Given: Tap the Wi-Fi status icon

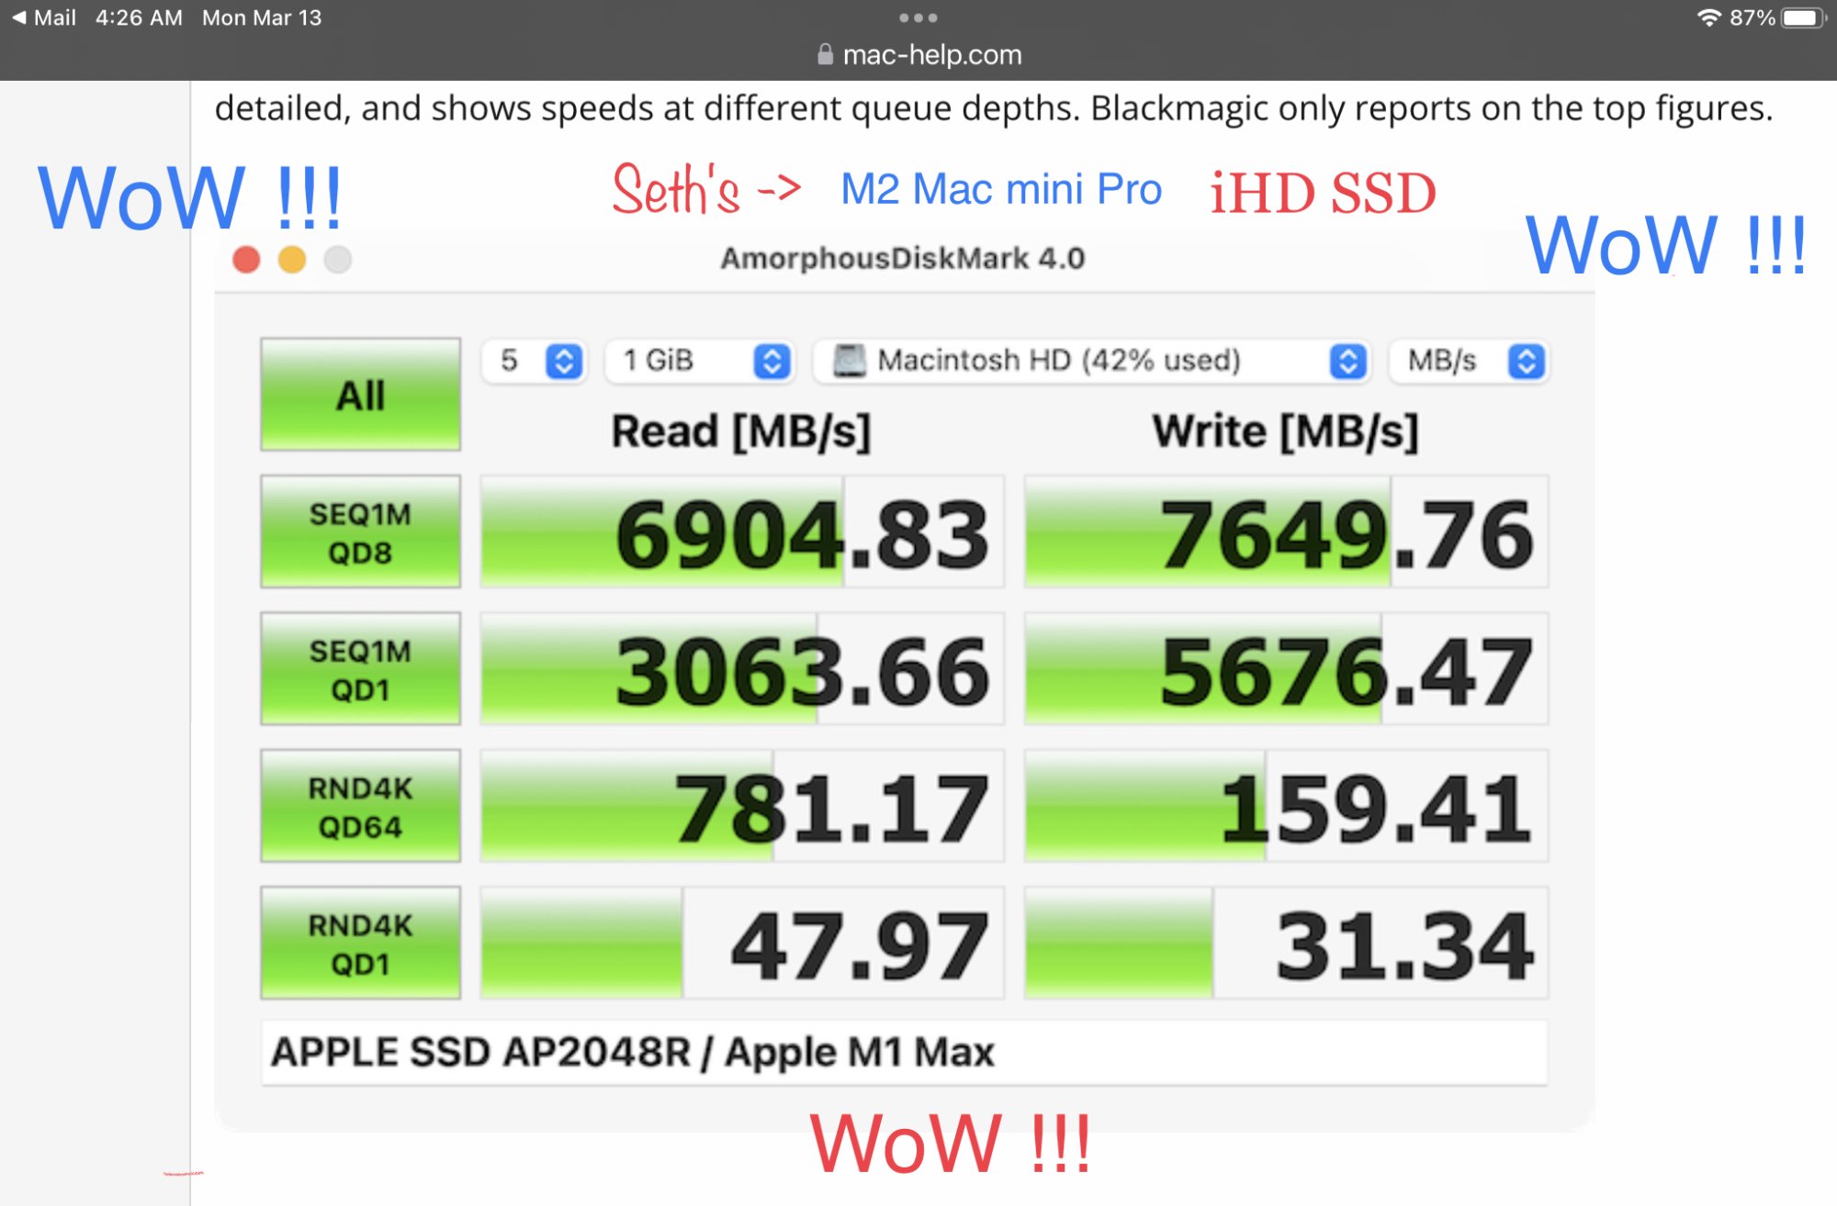Looking at the screenshot, I should tap(1707, 17).
